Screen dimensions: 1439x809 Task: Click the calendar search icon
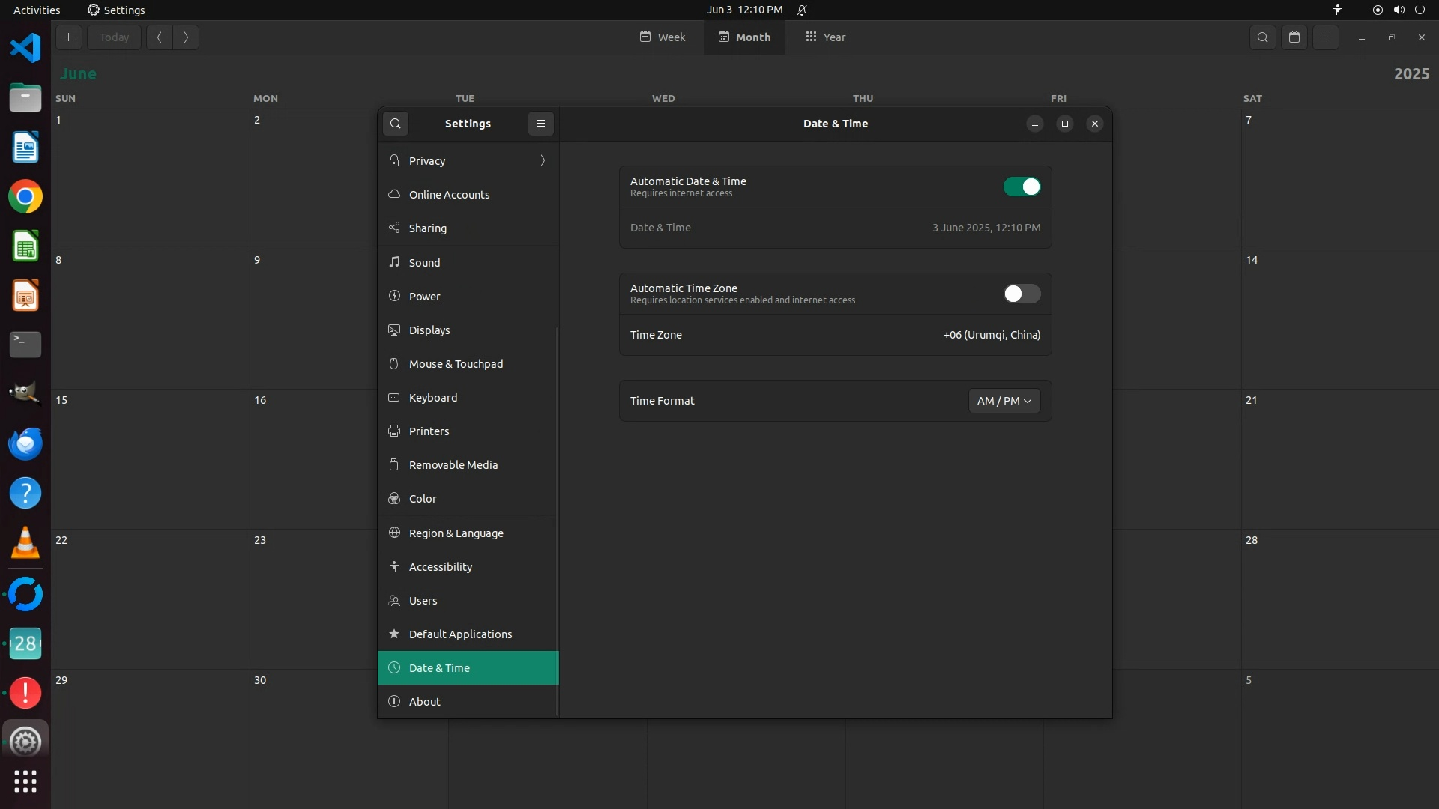pos(1263,37)
